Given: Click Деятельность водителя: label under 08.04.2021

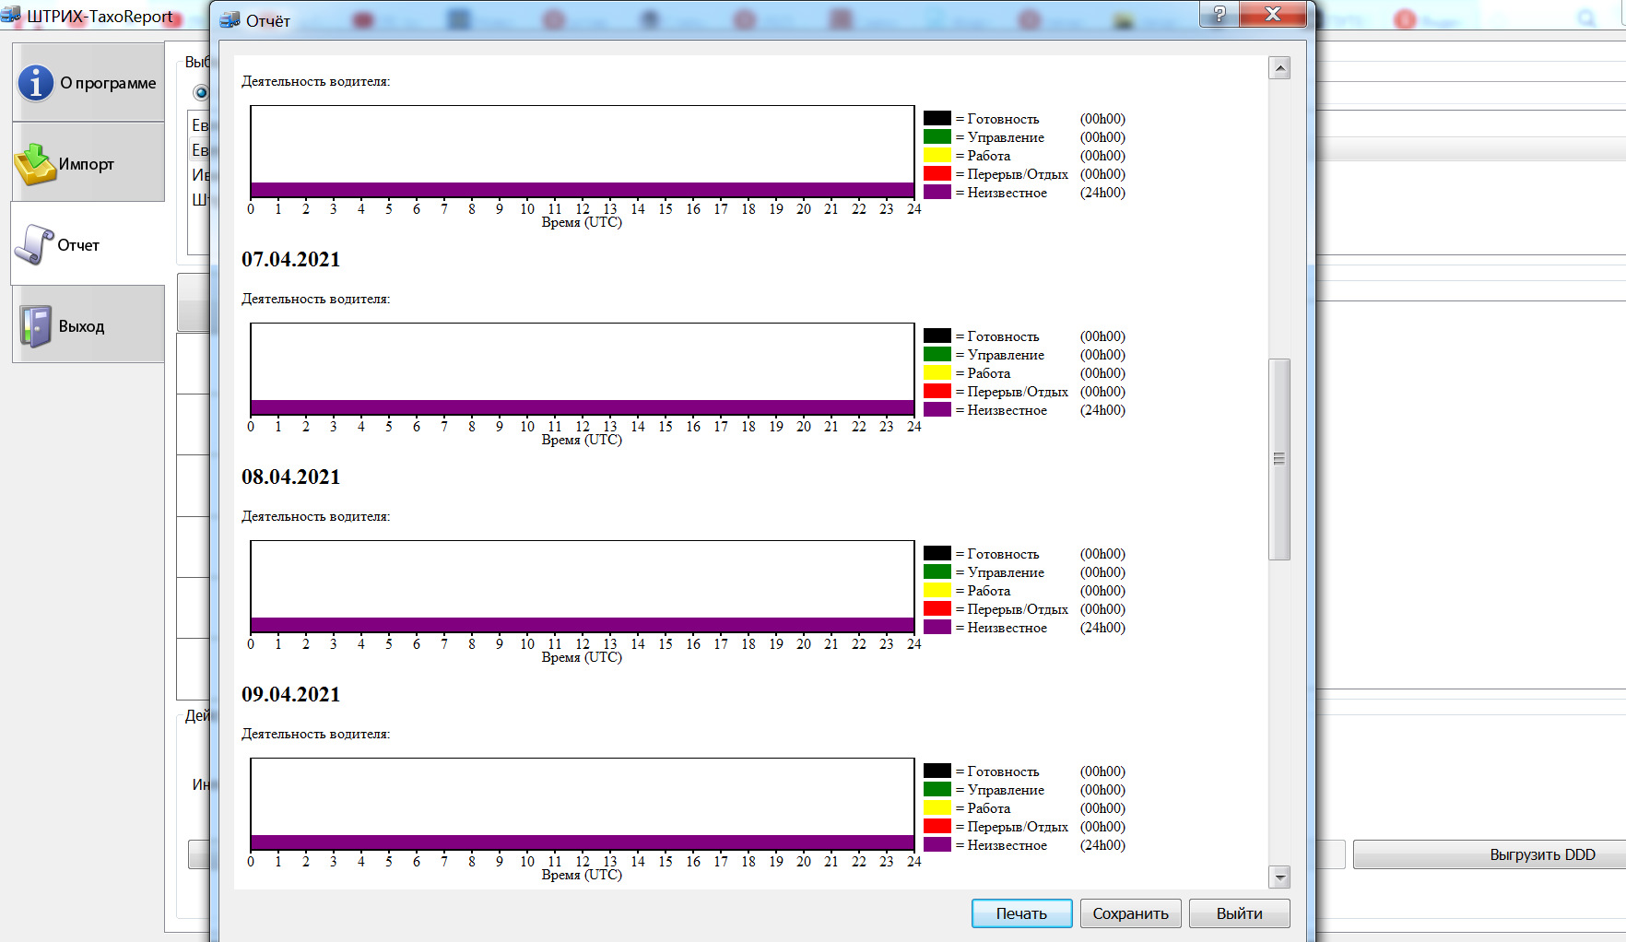Looking at the screenshot, I should coord(316,517).
